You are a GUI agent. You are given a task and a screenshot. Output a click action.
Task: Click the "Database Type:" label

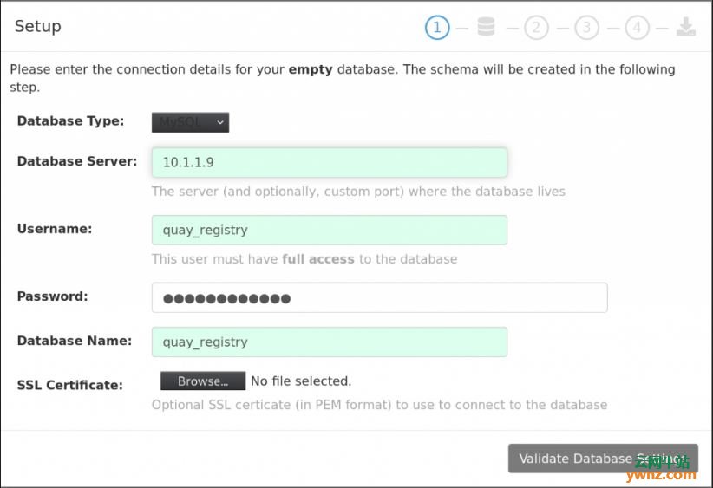click(70, 121)
